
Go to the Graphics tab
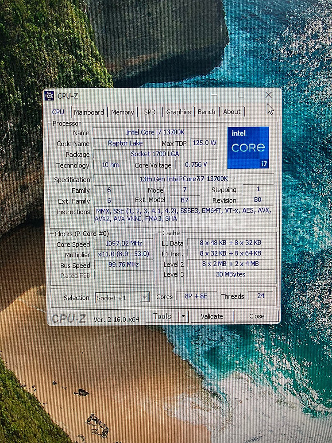pos(178,112)
